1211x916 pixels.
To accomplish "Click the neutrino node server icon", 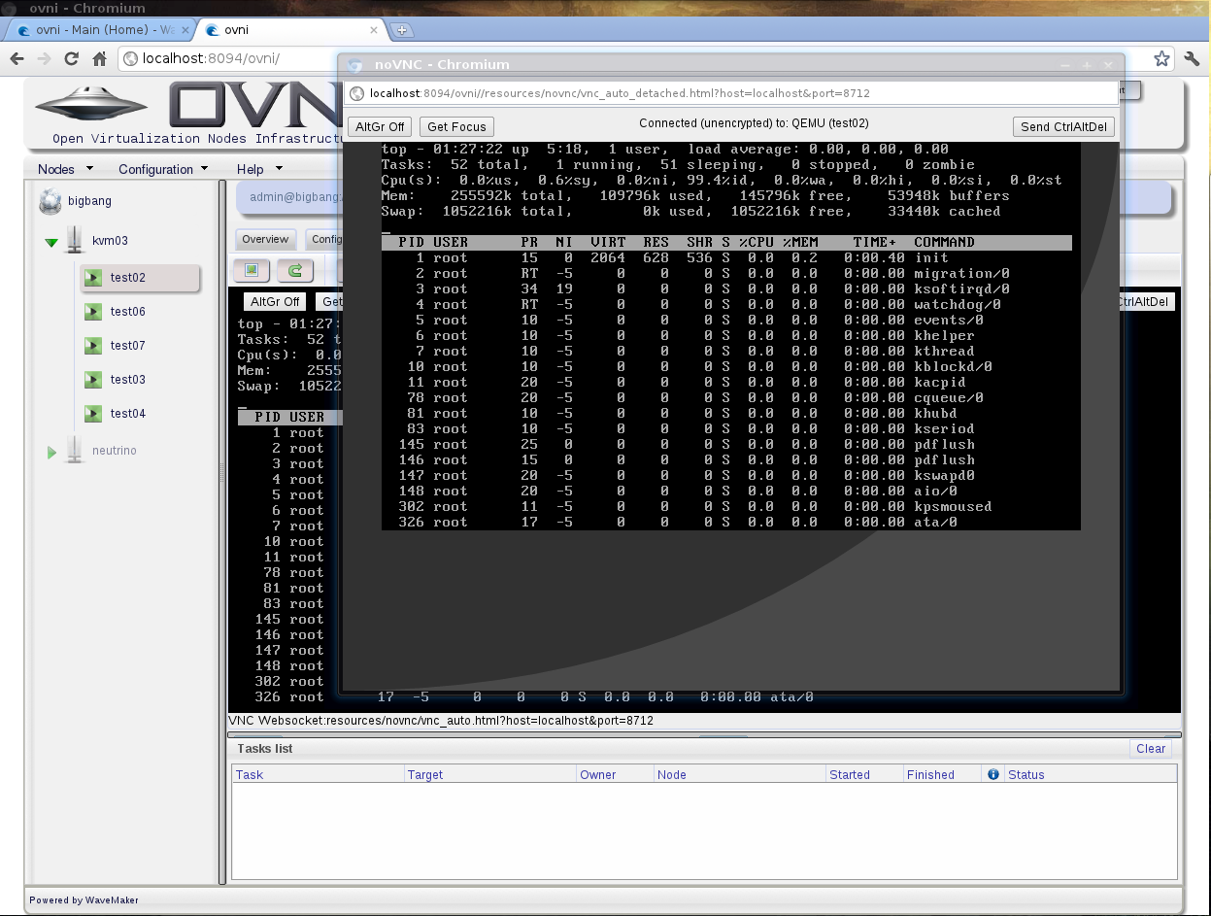I will click(75, 450).
